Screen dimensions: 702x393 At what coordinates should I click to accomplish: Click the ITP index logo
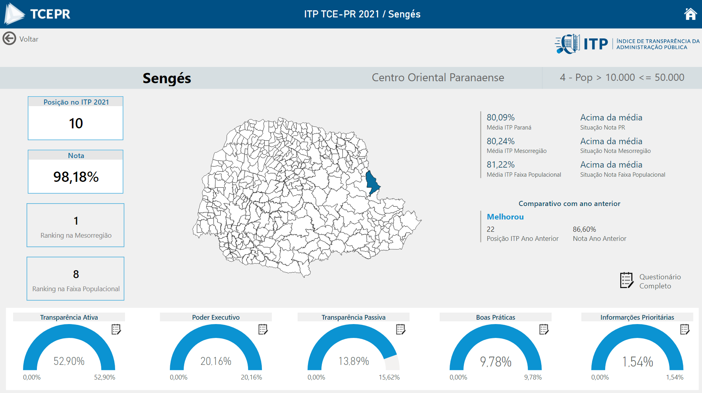[627, 44]
